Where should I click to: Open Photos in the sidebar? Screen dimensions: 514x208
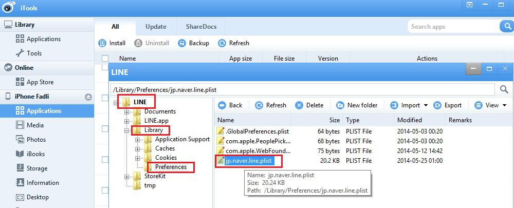[36, 140]
